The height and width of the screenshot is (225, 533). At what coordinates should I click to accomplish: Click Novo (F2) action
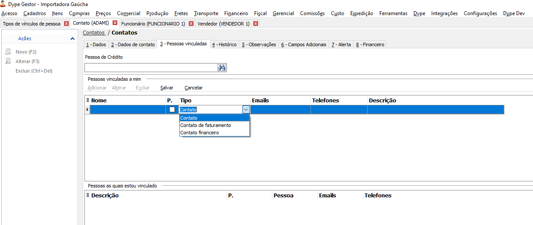pyautogui.click(x=26, y=52)
